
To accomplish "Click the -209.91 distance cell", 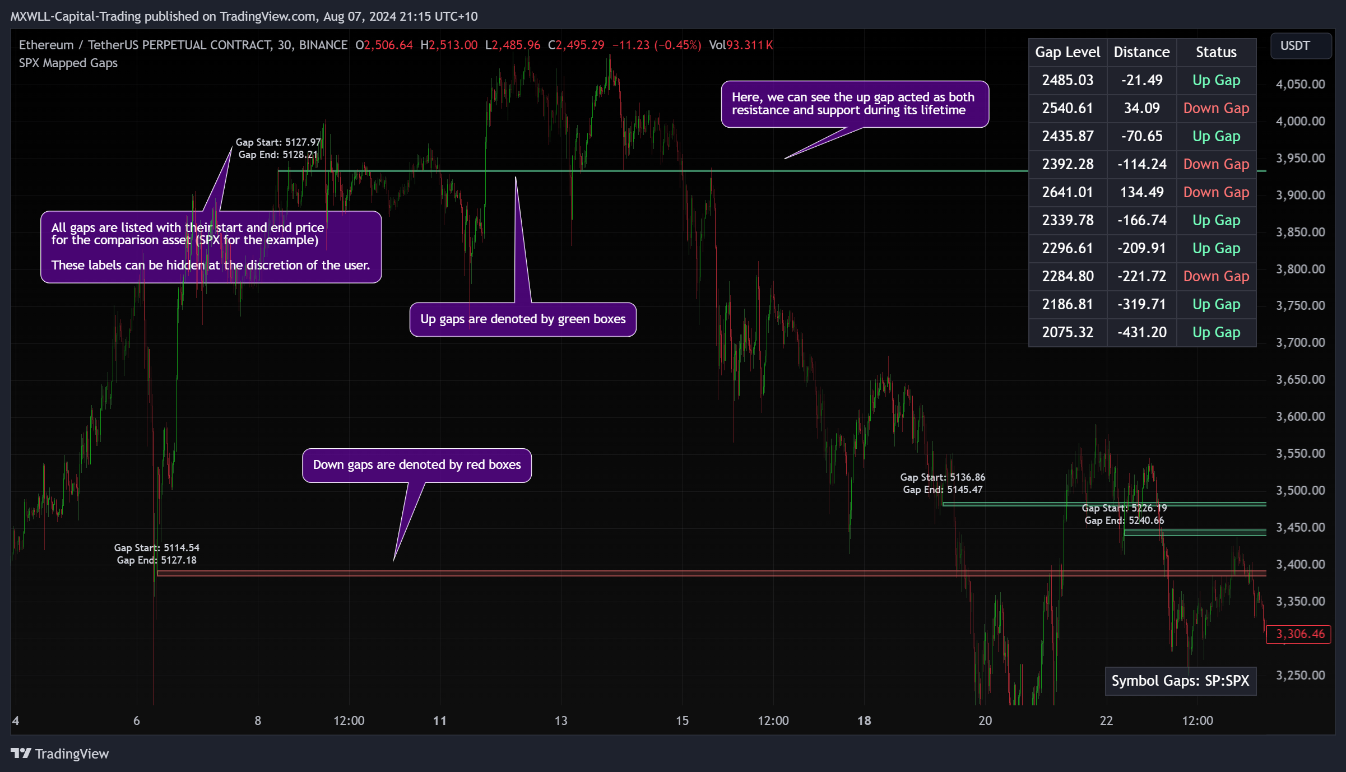I will (x=1141, y=248).
